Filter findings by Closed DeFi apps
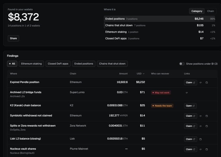This screenshot has height=157, width=221. click(x=58, y=64)
